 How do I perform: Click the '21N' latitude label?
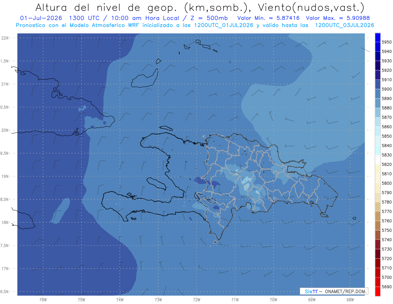tap(6, 84)
